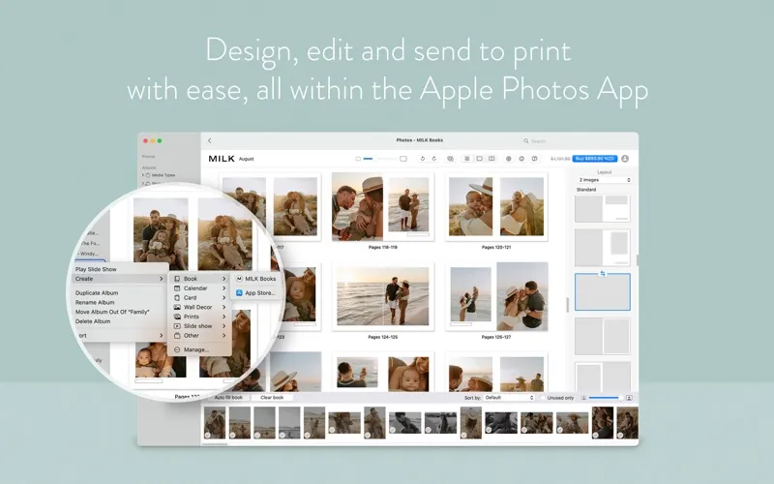This screenshot has width=774, height=484.
Task: Open spread Pages 124-125
Action: point(382,296)
